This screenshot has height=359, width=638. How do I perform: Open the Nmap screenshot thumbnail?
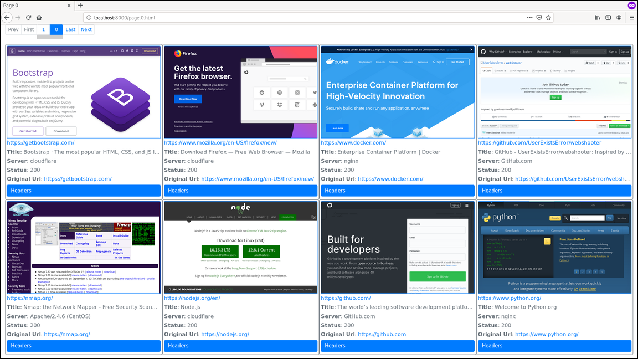point(84,247)
